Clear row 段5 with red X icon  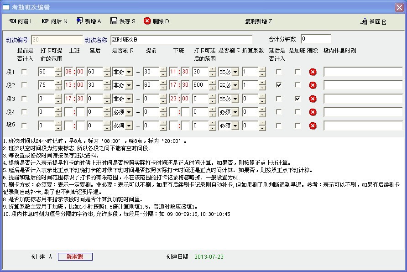313,126
